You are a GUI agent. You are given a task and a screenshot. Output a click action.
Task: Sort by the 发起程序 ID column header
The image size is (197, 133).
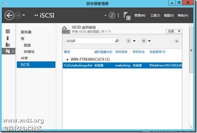(157, 52)
